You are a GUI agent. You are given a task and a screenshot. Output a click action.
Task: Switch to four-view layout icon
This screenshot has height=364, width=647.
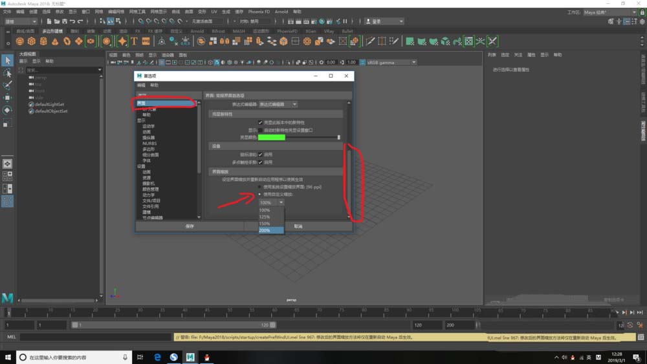7,177
